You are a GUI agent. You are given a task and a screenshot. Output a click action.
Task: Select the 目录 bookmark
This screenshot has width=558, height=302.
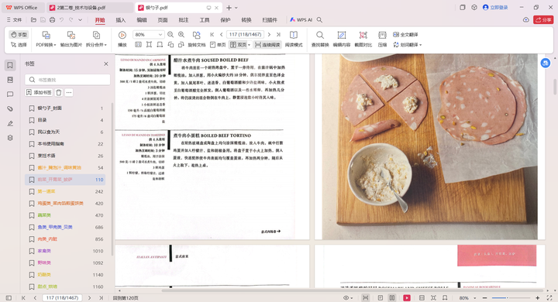(66, 120)
